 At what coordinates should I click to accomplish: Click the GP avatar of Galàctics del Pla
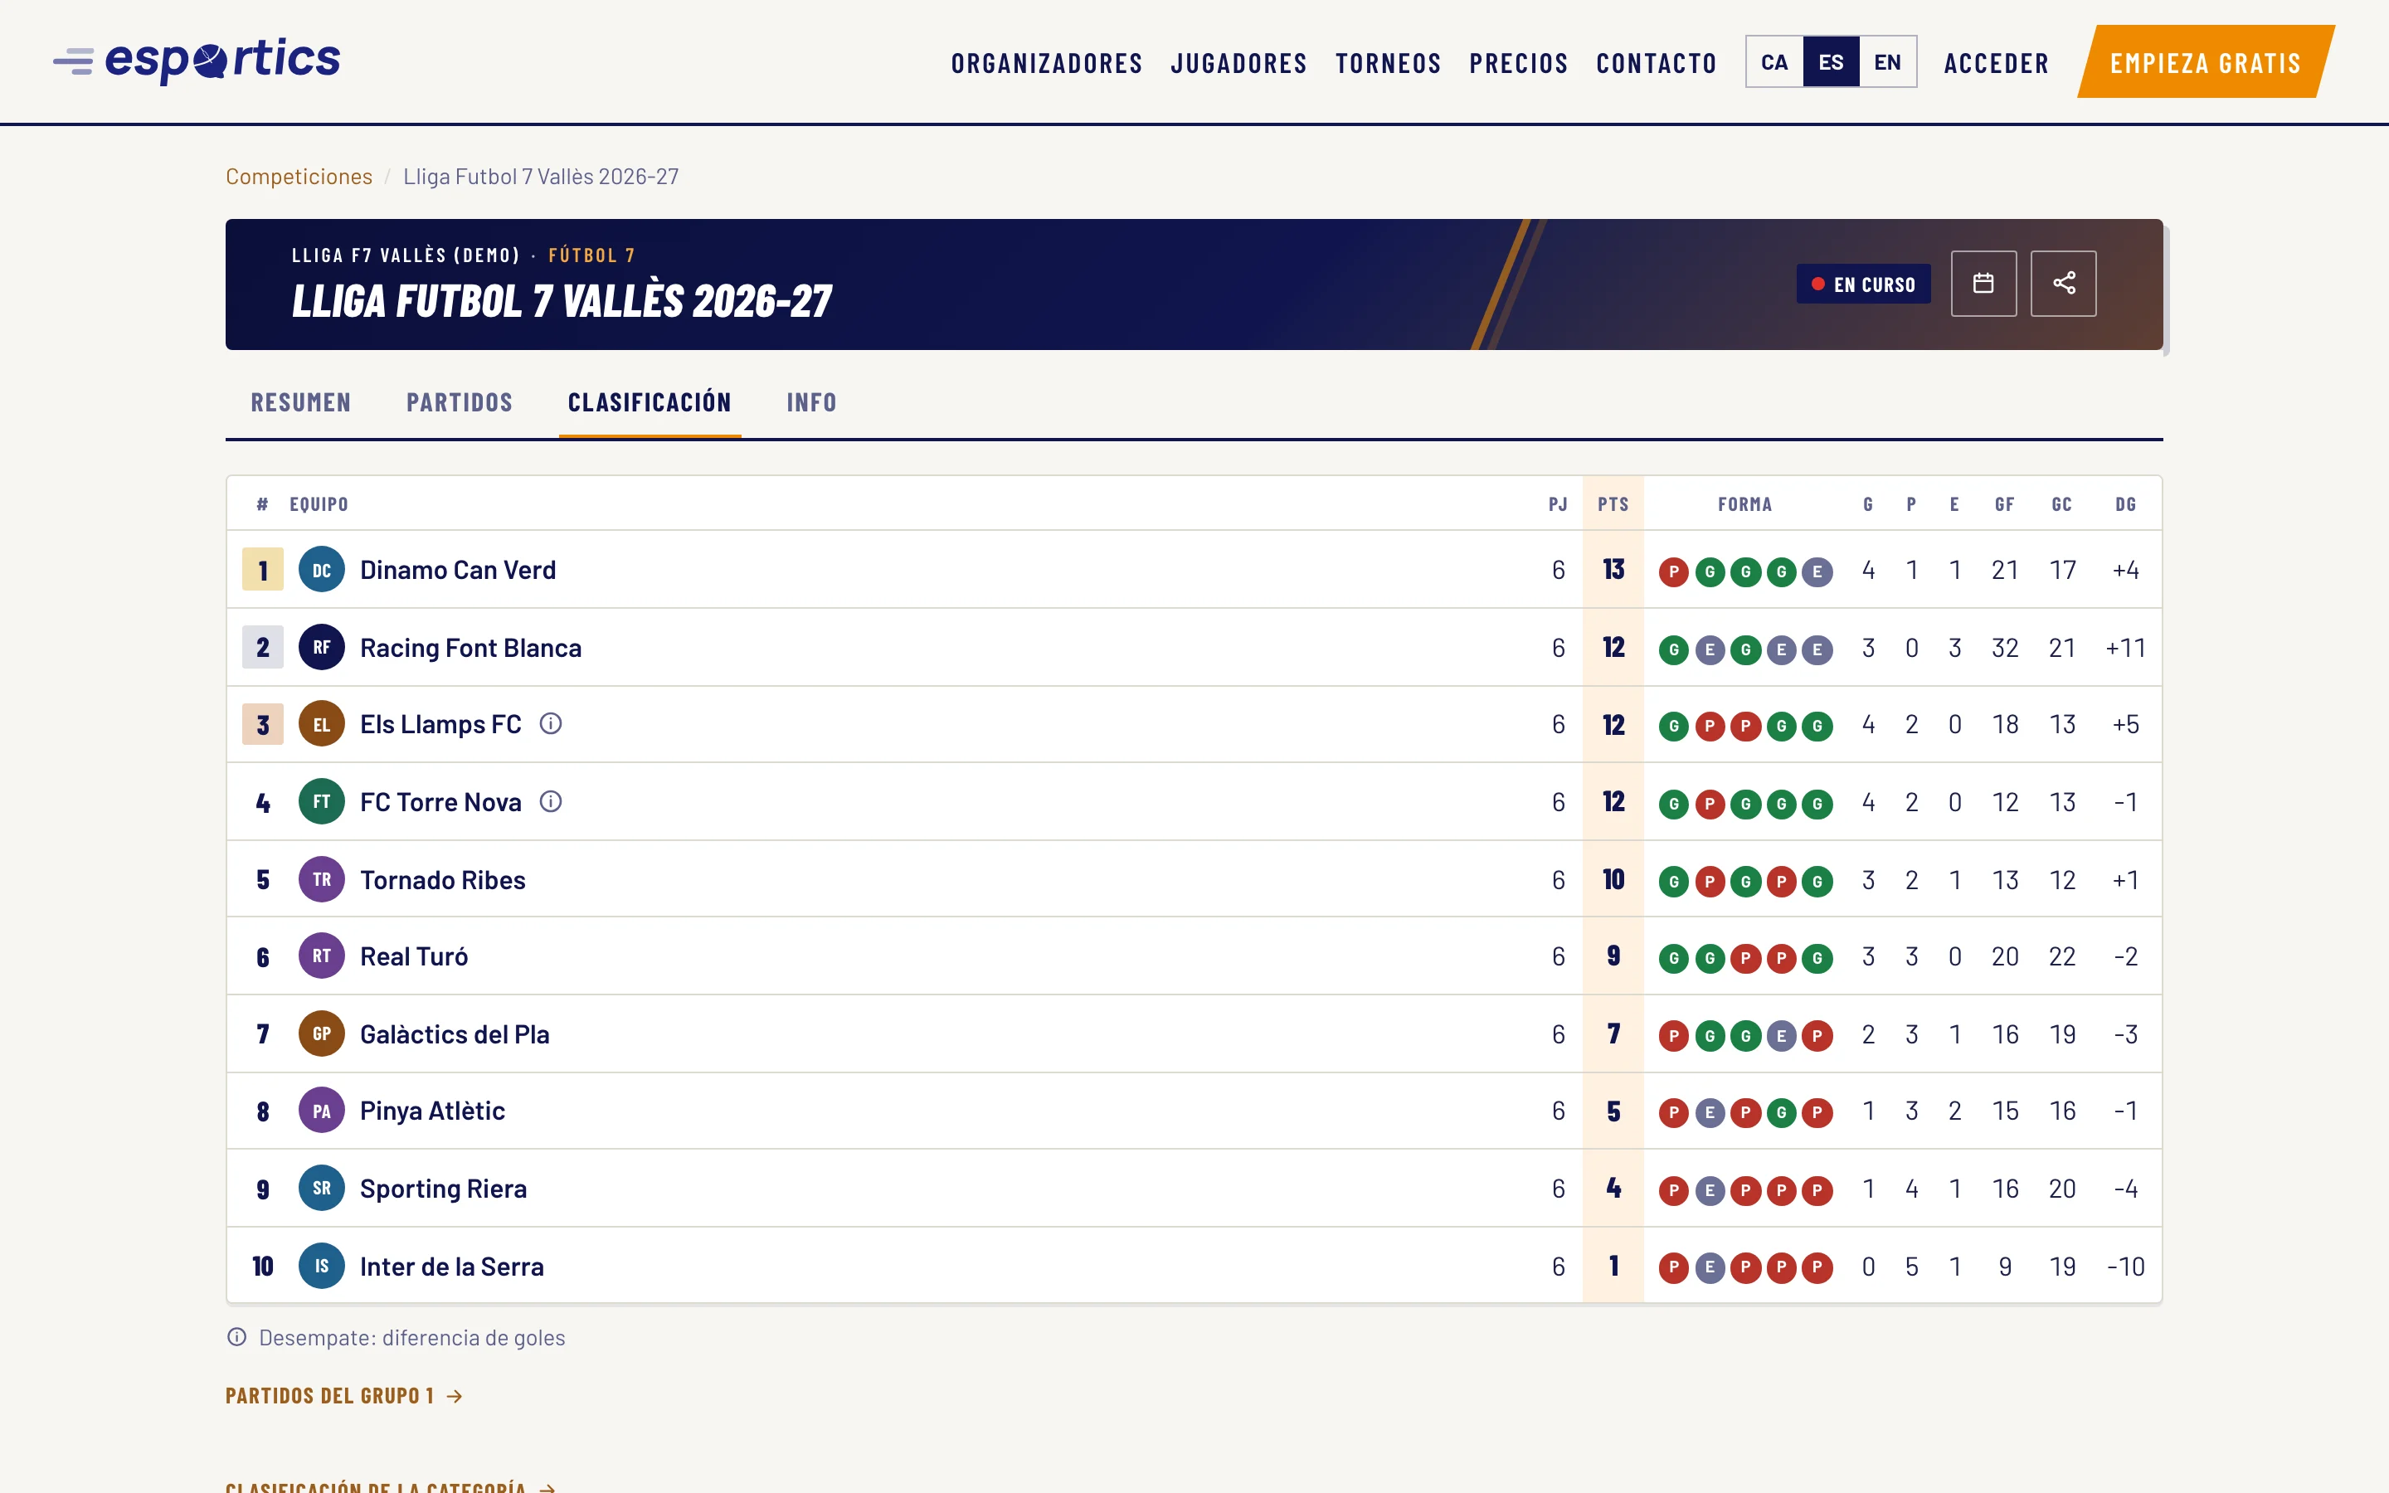tap(322, 1033)
